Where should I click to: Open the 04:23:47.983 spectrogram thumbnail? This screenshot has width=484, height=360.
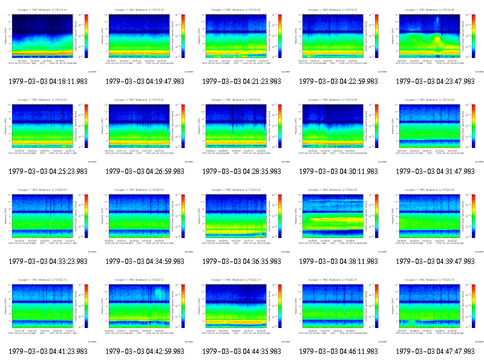[436, 40]
